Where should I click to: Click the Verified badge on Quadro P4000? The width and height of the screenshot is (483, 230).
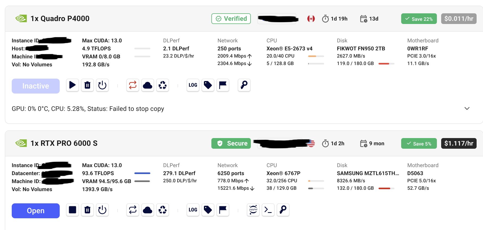231,19
